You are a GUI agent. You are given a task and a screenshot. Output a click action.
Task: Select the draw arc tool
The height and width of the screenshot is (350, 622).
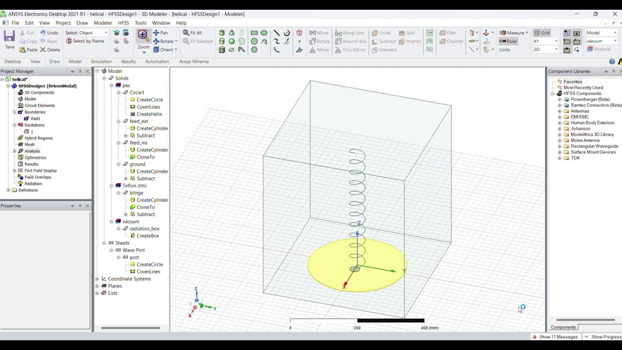(286, 33)
